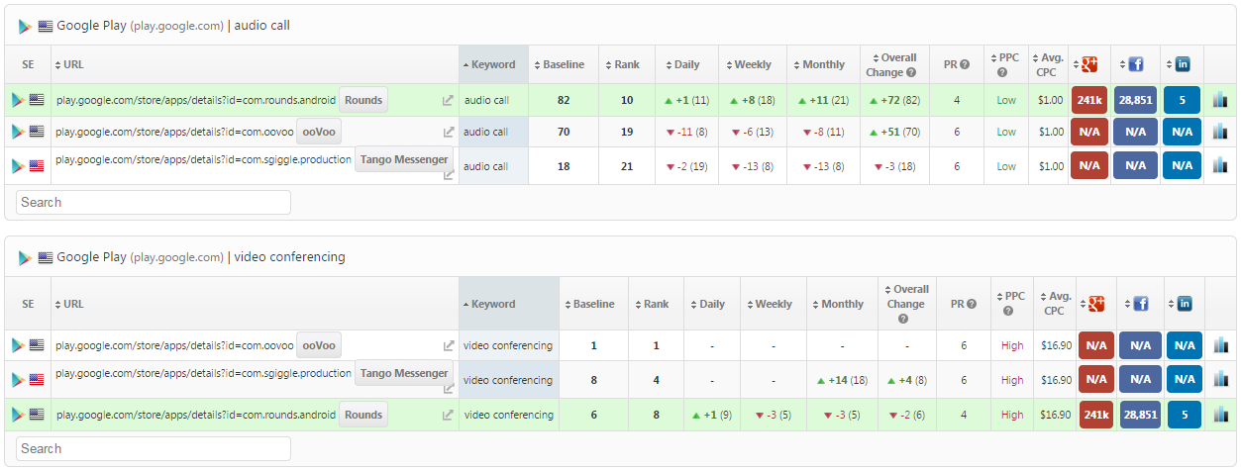Click PPC help icon in video conferencing table header
This screenshot has height=470, width=1241.
point(1007,311)
